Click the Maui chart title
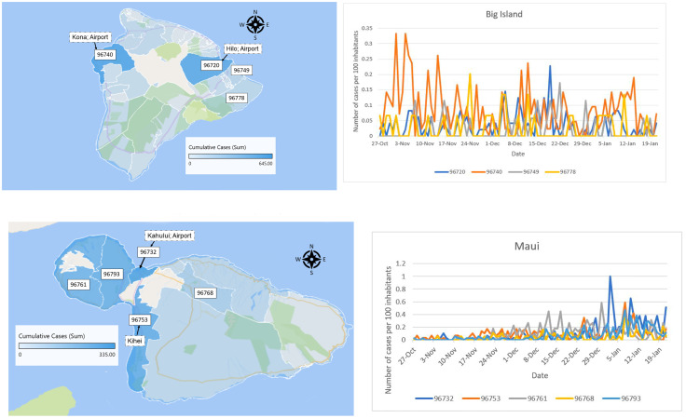 point(527,246)
